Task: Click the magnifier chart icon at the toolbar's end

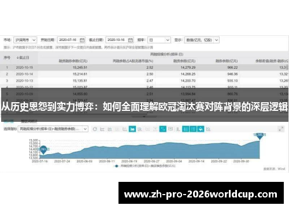Action: pyautogui.click(x=208, y=129)
